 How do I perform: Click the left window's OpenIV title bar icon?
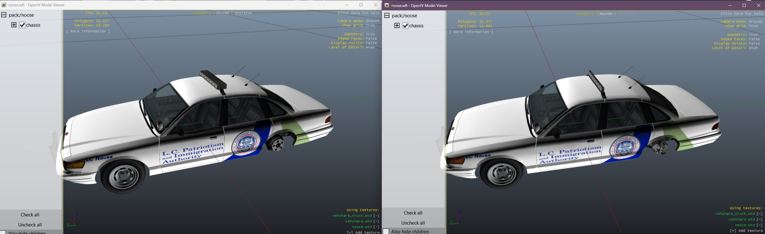click(x=4, y=5)
